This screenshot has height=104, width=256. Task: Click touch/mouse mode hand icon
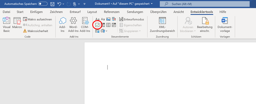74,4
